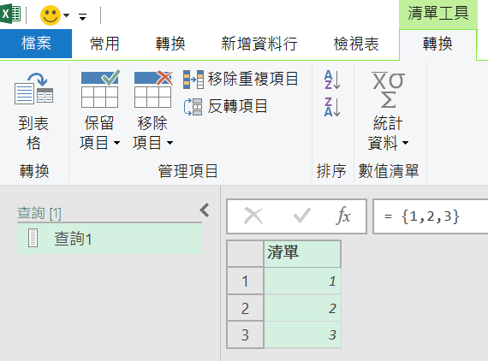488x361 pixels.
Task: Click the Excel application icon
Action: [x=10, y=14]
